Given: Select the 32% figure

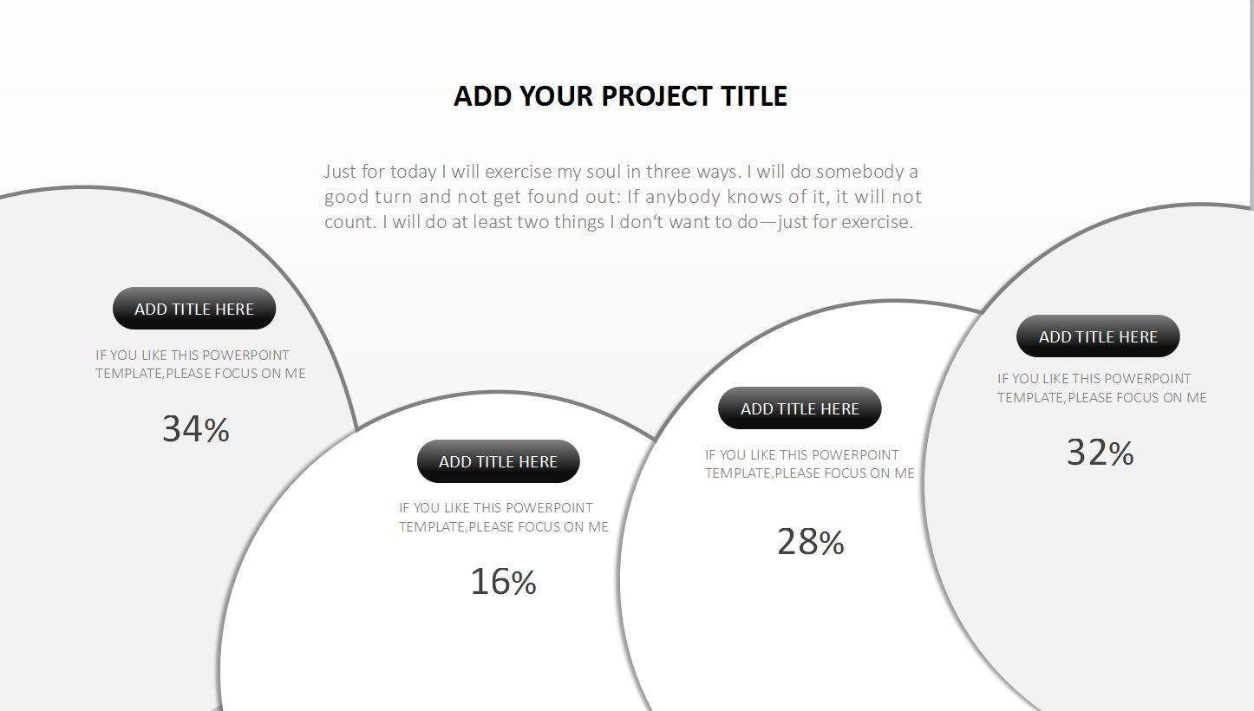Looking at the screenshot, I should (1100, 453).
